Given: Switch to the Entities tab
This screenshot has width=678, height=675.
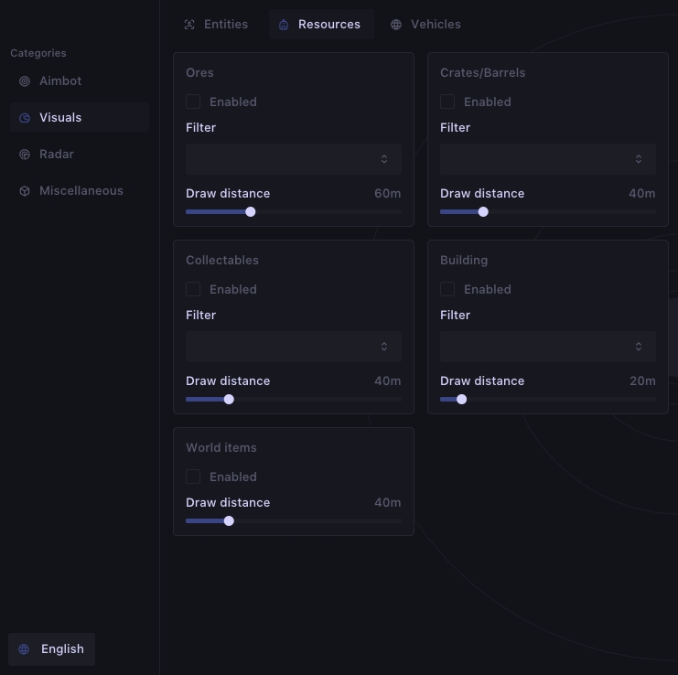Looking at the screenshot, I should 216,25.
